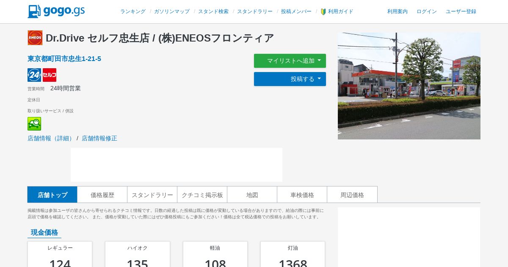Click the 灯油 price card
508x267 pixels.
point(293,254)
